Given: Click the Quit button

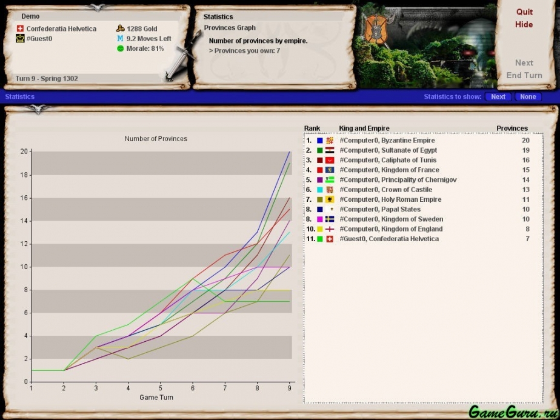Looking at the screenshot, I should pos(524,12).
